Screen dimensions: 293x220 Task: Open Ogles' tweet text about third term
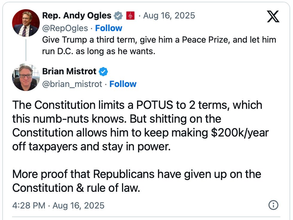[x=159, y=45]
